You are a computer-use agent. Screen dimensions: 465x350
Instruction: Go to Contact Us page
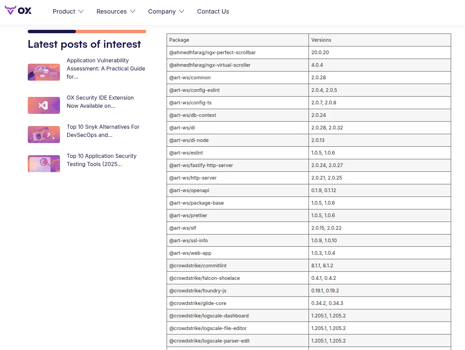[213, 12]
